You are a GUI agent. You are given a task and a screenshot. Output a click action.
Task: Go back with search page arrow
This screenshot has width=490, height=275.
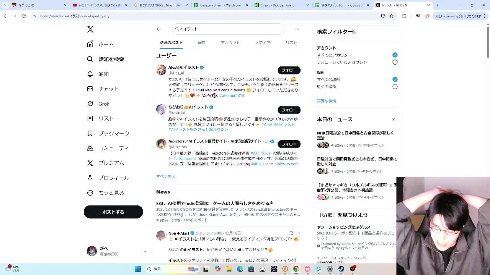tap(159, 29)
